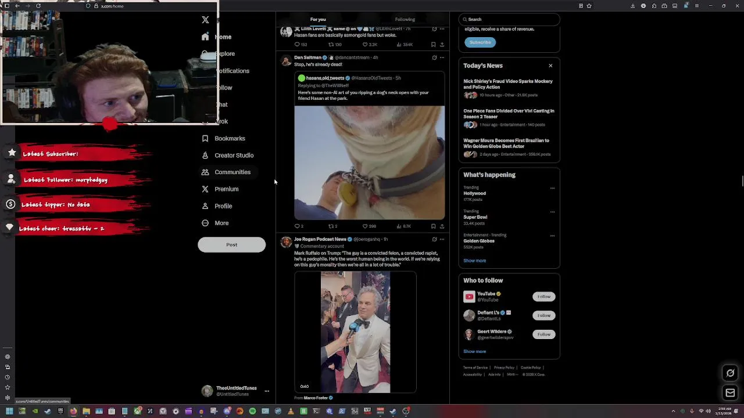Switch to the For you tab
The image size is (744, 418).
pos(318,19)
